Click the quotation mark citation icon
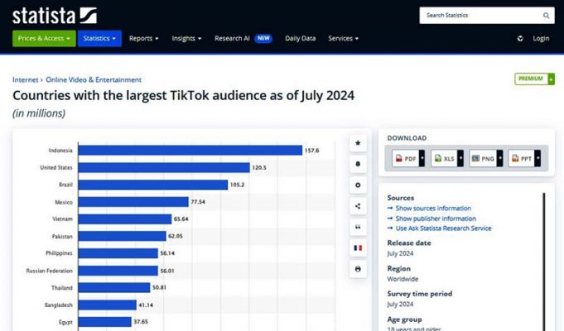Image resolution: width=564 pixels, height=331 pixels. click(358, 227)
